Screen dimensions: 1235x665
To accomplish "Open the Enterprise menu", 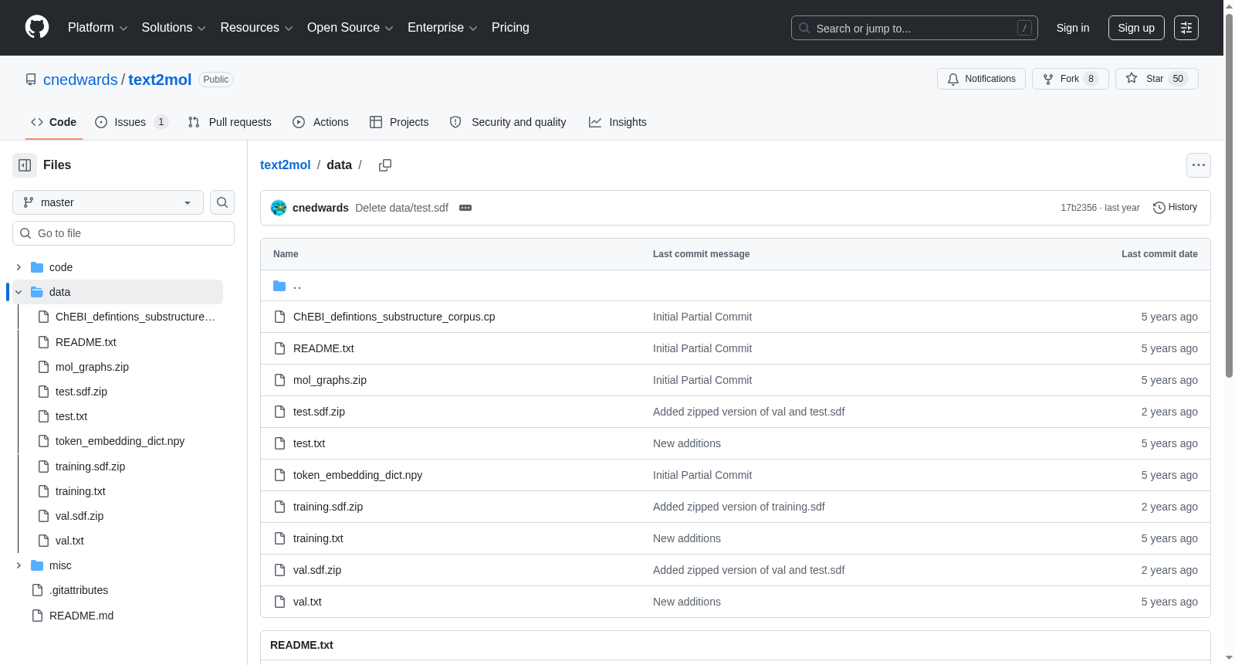I will click(442, 28).
